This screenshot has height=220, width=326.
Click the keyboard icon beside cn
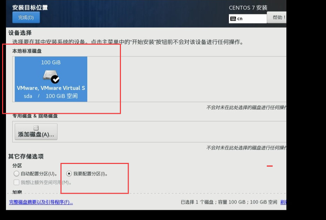(233, 19)
